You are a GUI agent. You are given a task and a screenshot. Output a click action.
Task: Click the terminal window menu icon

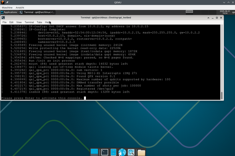(x=3, y=18)
